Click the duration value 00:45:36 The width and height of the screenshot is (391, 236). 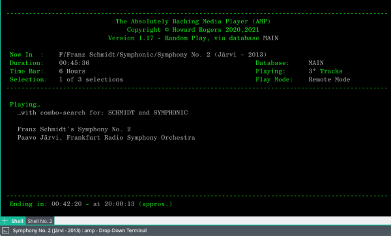pos(74,63)
